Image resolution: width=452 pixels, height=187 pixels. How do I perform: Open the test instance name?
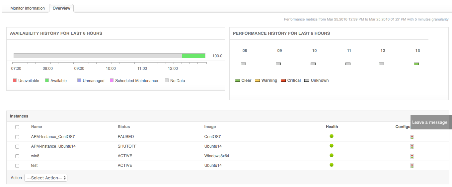pos(35,165)
